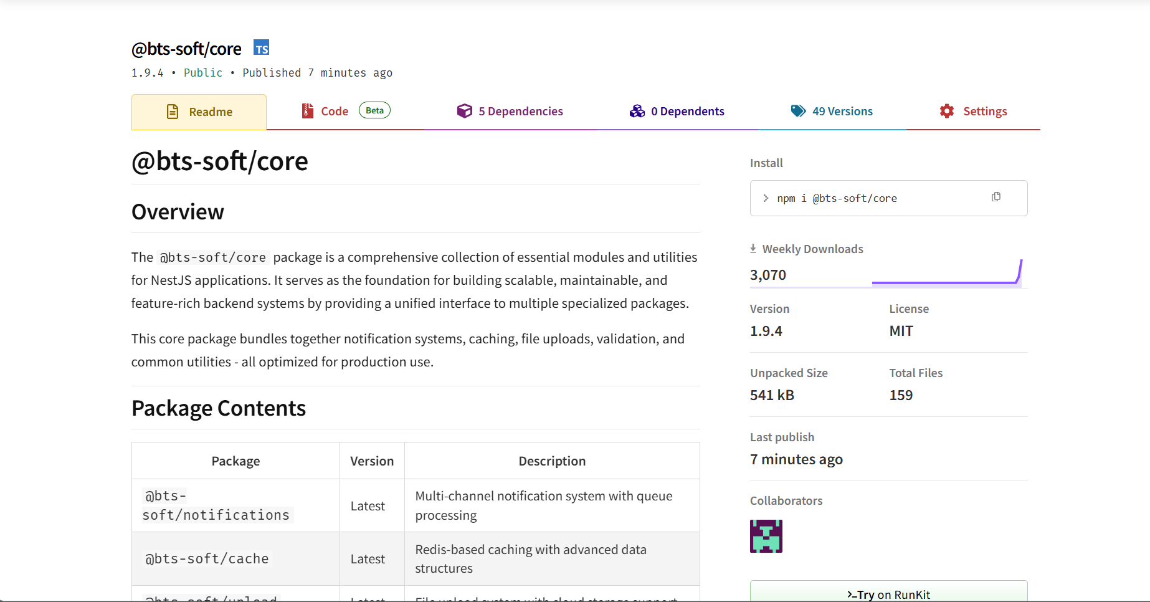The width and height of the screenshot is (1150, 602).
Task: Click the weekly downloads sparkline chart
Action: click(x=947, y=273)
